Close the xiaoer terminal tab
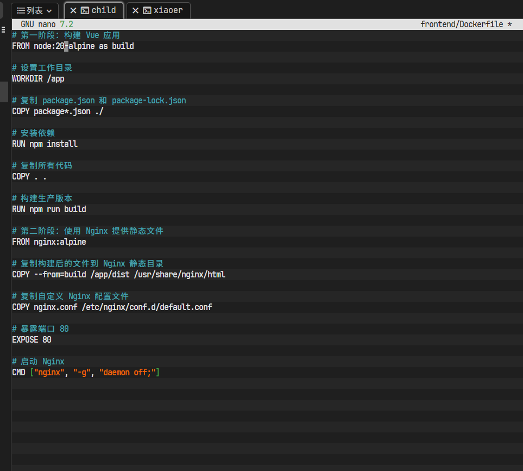 pos(135,11)
